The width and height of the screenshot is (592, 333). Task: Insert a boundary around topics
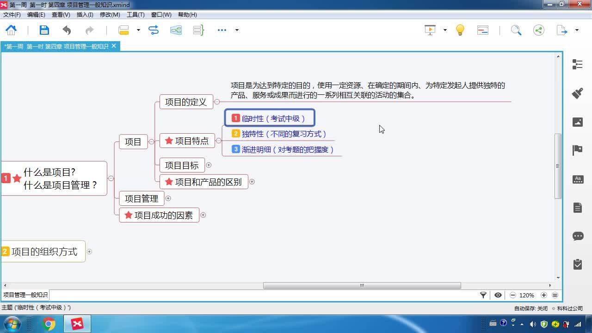[176, 30]
